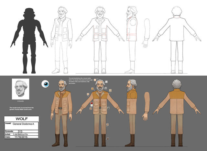207x151 pixels.
Task: Click the handwritten artist name
Action: coord(21,134)
